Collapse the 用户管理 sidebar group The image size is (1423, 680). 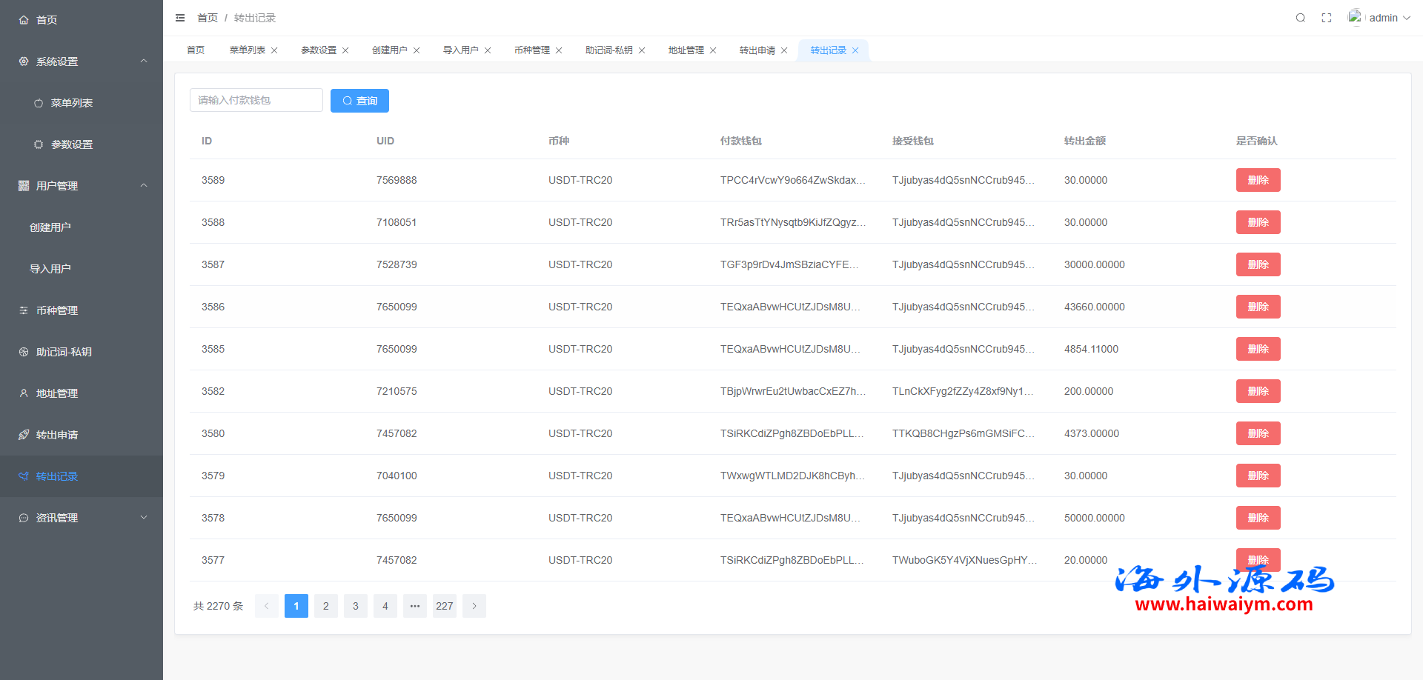pyautogui.click(x=144, y=186)
